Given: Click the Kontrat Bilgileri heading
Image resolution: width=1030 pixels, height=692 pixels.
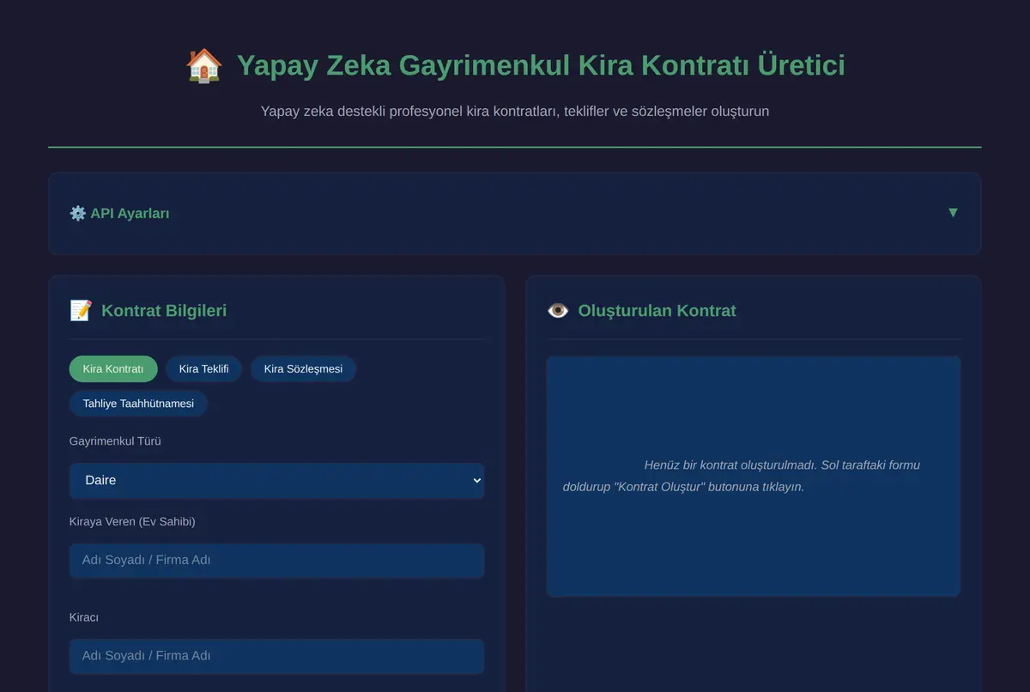Looking at the screenshot, I should click(164, 311).
